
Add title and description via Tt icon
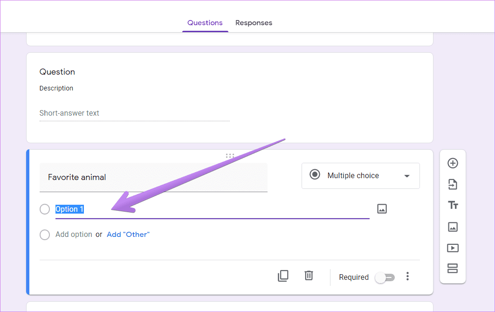click(x=453, y=205)
